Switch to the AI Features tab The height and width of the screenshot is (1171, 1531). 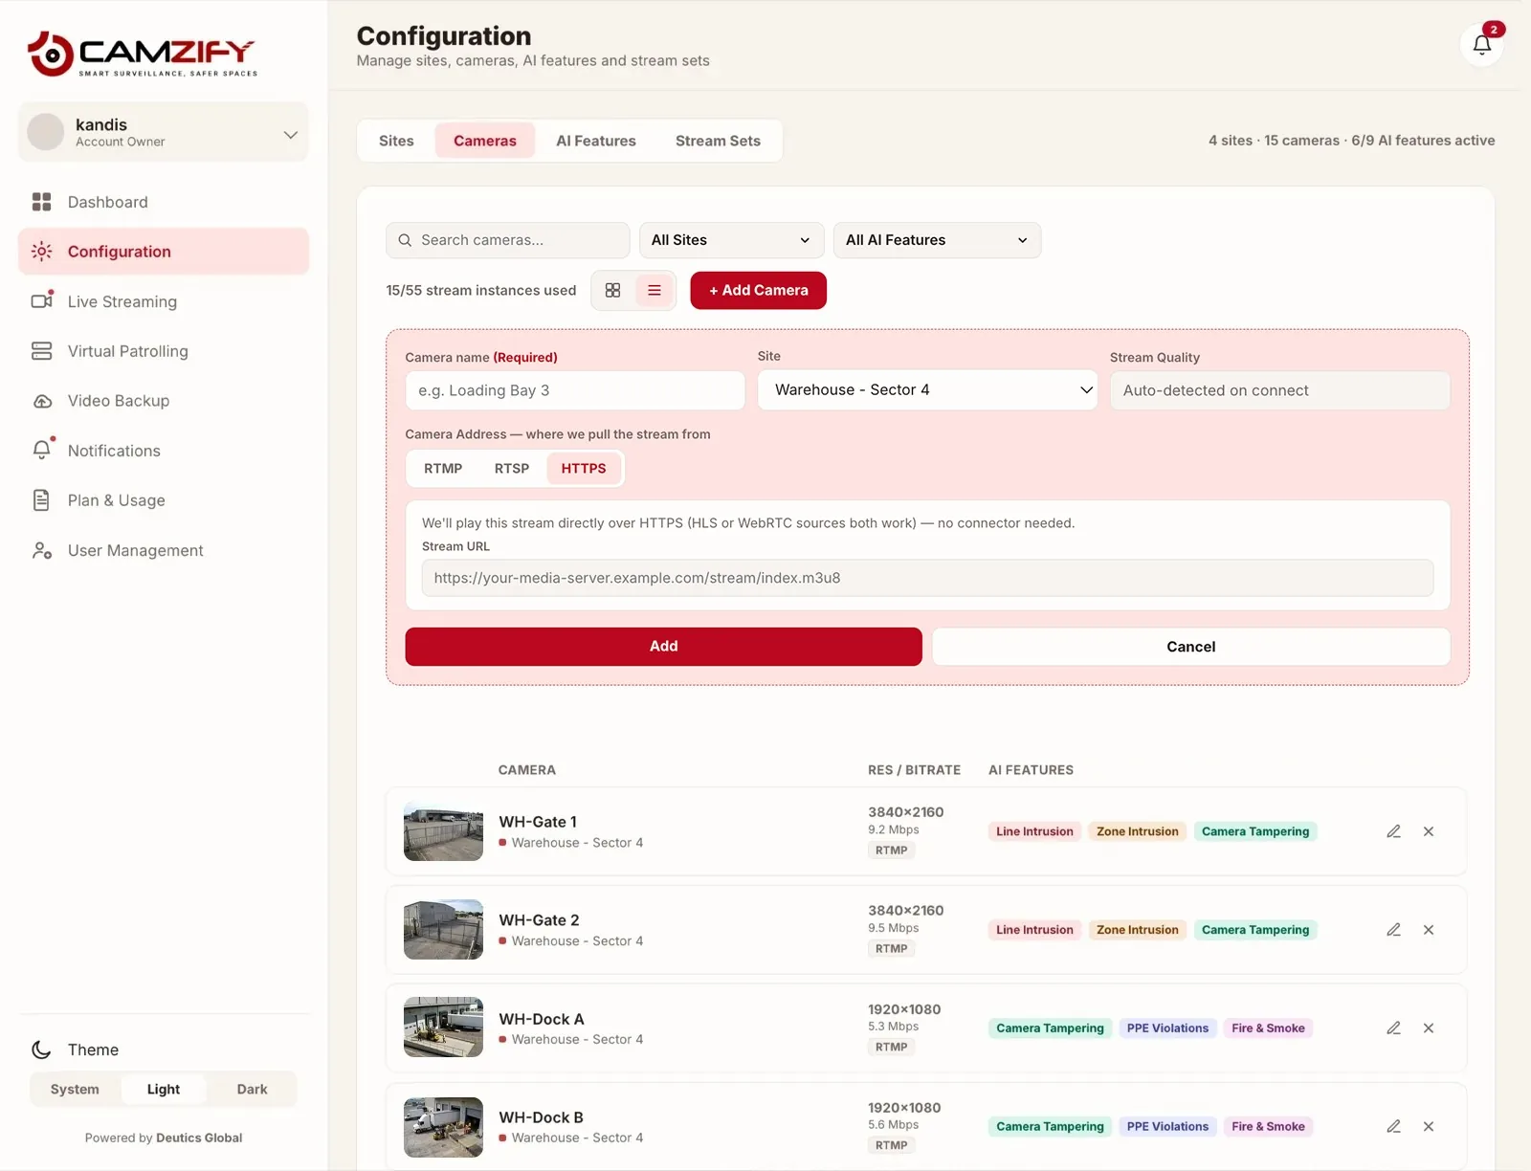click(596, 141)
